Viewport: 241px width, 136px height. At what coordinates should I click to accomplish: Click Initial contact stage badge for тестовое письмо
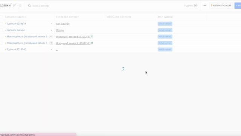(165, 30)
